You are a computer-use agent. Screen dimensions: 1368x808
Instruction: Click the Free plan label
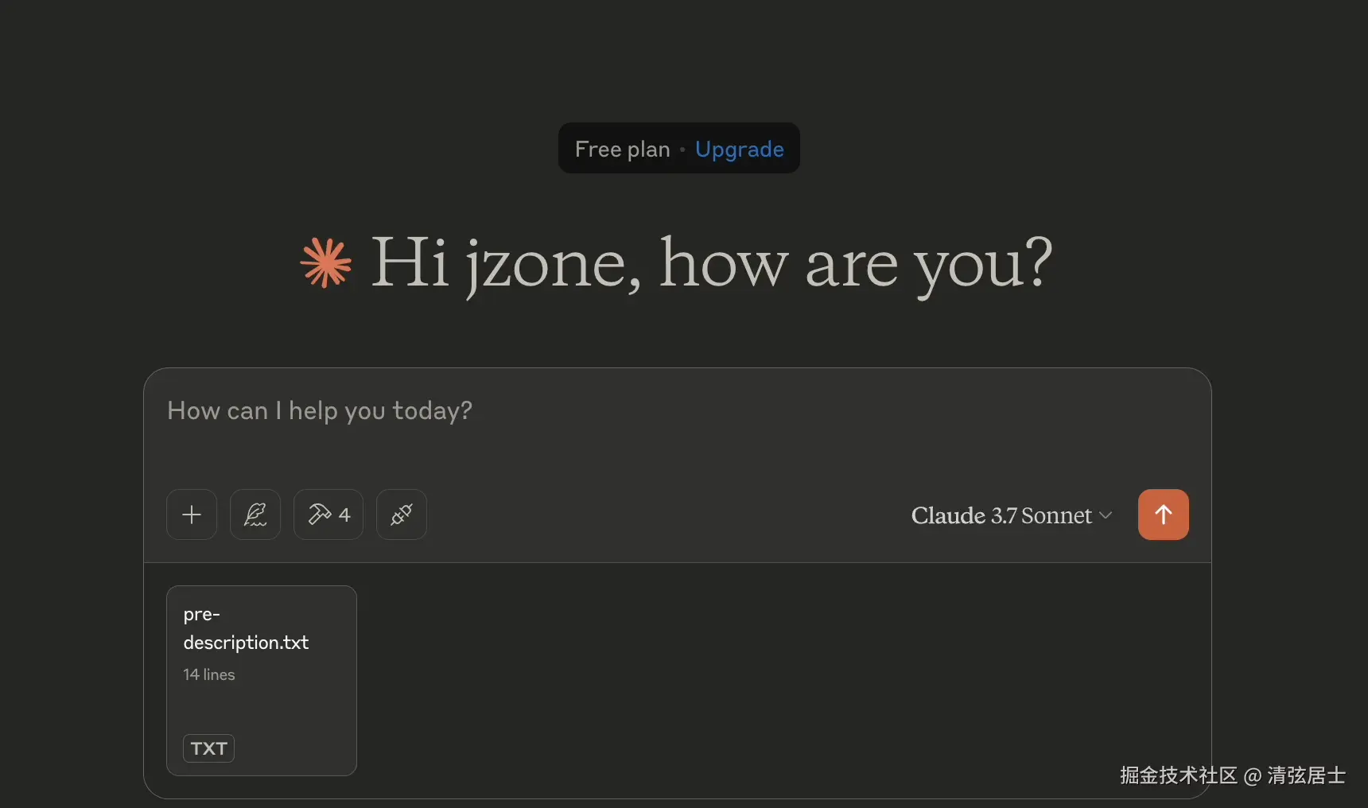click(x=623, y=149)
